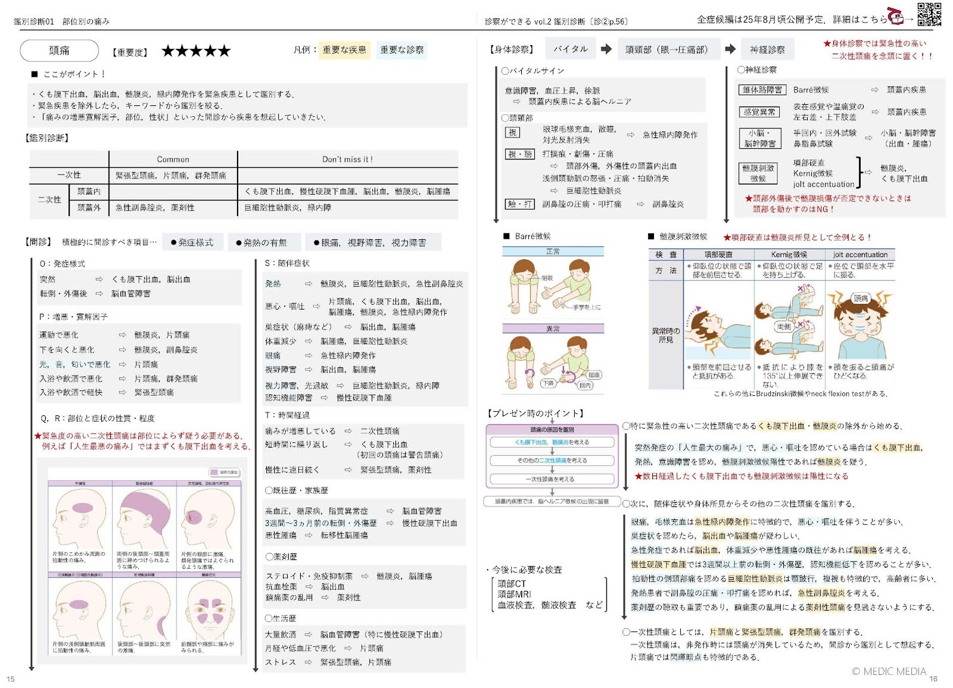Viewport: 953px width, 688px height.
Task: Select the ○薬剤歴 circle marker
Action: [x=269, y=556]
